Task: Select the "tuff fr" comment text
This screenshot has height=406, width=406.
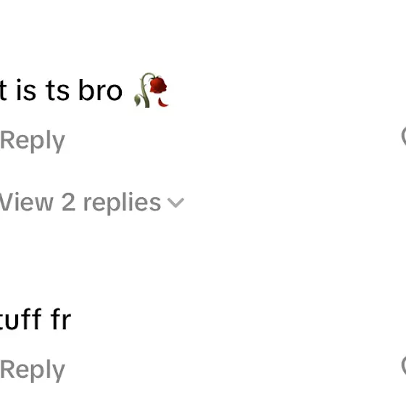Action: (36, 319)
